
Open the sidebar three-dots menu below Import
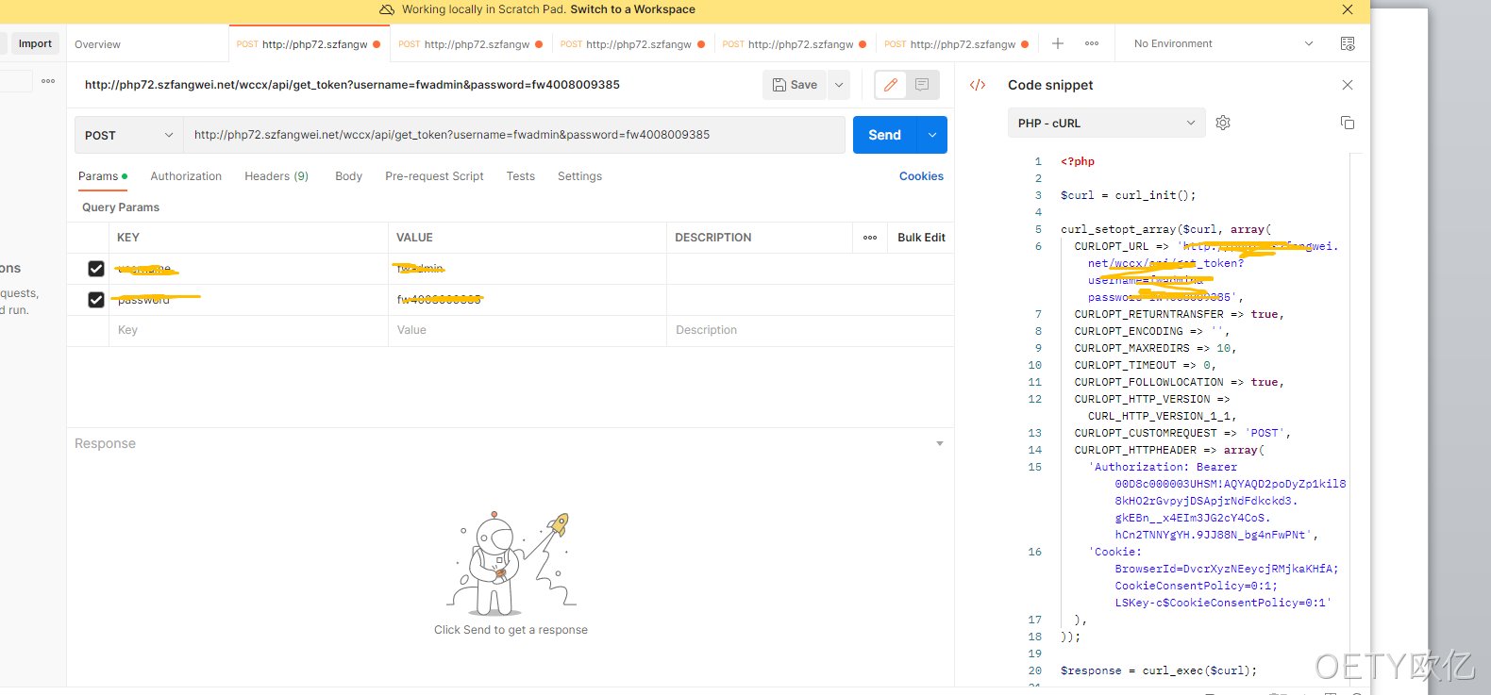pos(48,81)
